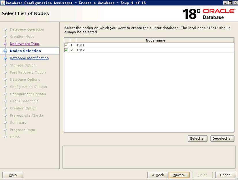Click the Java icon in title bar
238x180 pixels.
point(3,3)
